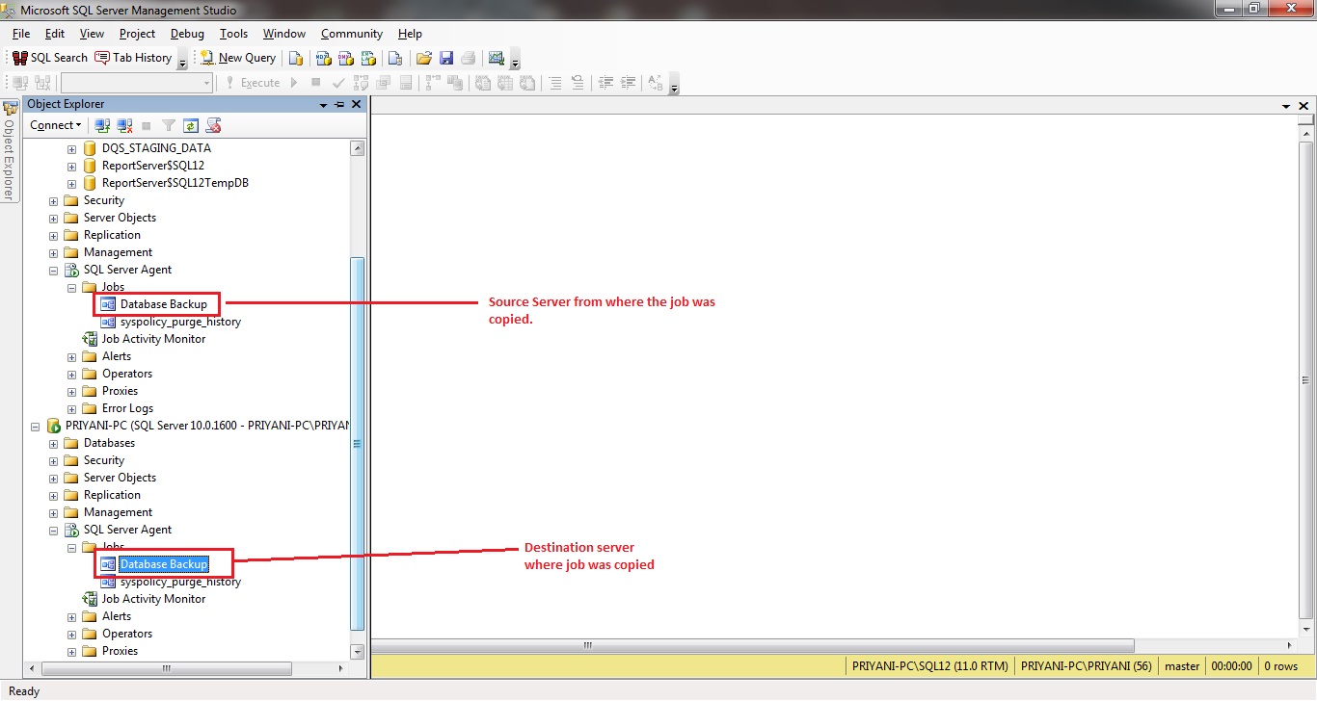Collapse the PRIYANI-PC server node
Screen dimensions: 1317x701
(x=36, y=425)
